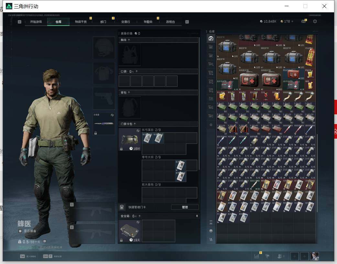The image size is (337, 264).
Task: Click the body armor equipment slot
Action: [x=104, y=73]
